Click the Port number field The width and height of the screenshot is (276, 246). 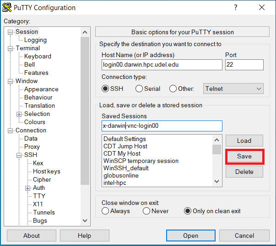(244, 65)
